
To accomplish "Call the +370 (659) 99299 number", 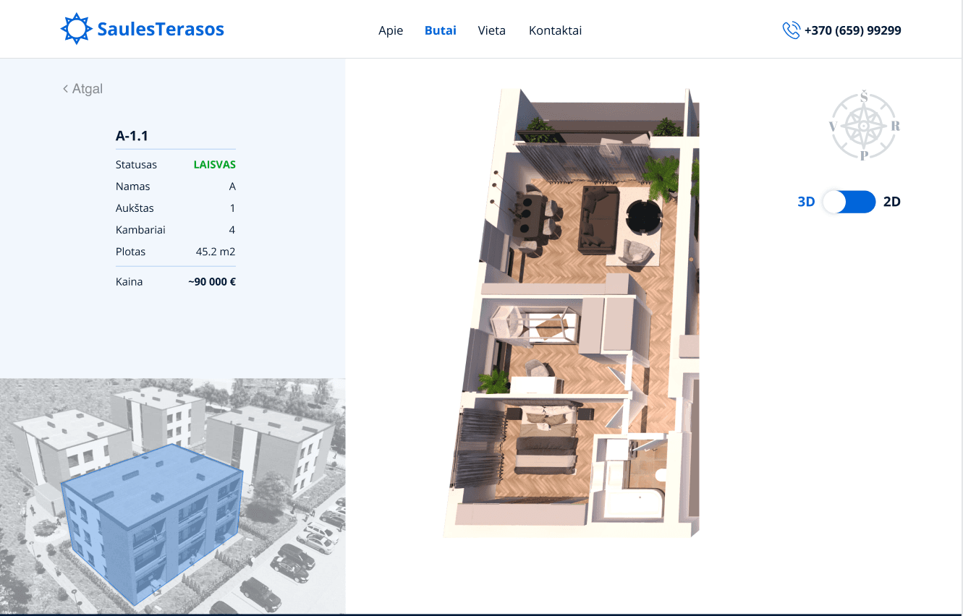I will (x=852, y=30).
